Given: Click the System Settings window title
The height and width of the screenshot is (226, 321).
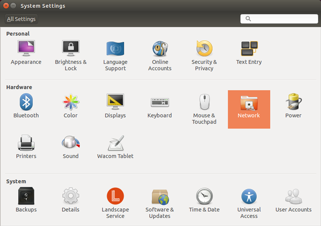Looking at the screenshot, I should (43, 6).
